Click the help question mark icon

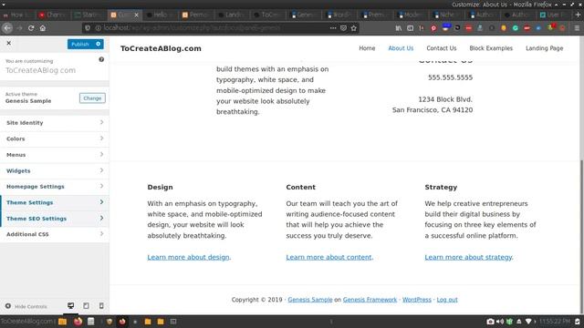(x=101, y=59)
